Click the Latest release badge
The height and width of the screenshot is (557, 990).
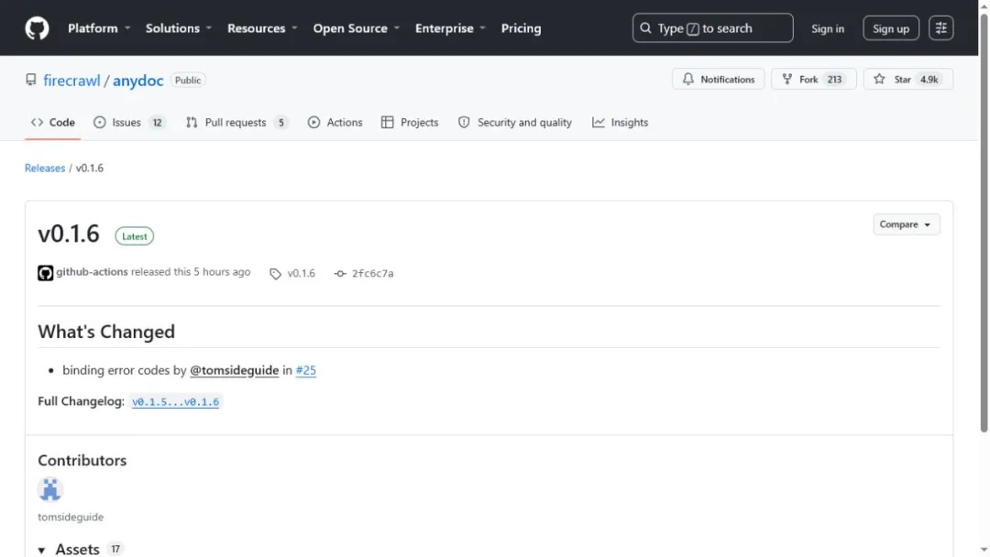(134, 236)
